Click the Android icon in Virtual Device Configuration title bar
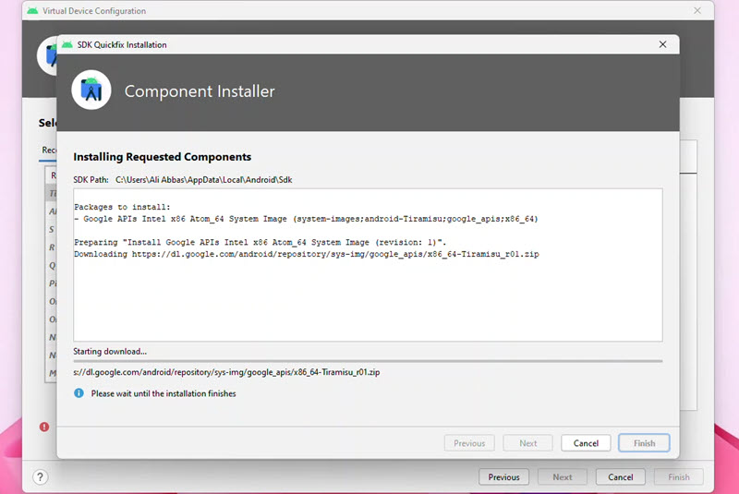The image size is (739, 494). coord(32,10)
